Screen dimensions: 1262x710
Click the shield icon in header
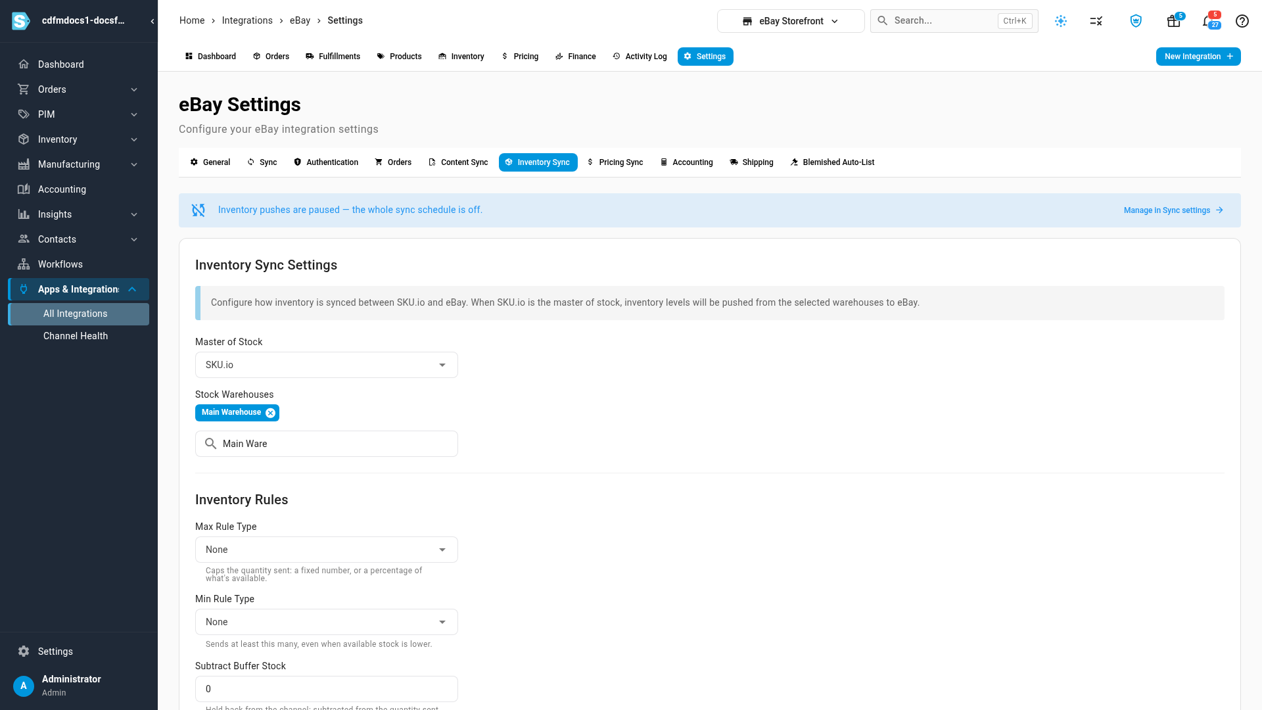click(x=1136, y=21)
